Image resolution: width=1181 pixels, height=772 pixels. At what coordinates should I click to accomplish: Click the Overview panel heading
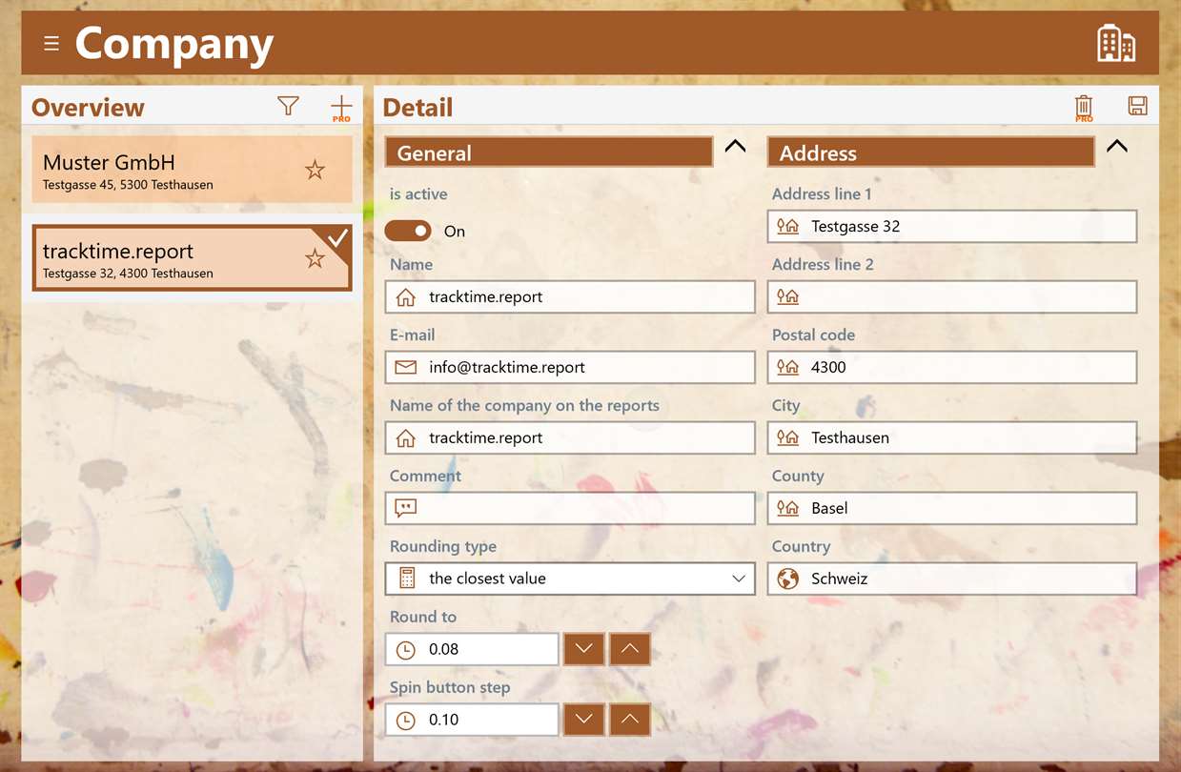point(88,108)
